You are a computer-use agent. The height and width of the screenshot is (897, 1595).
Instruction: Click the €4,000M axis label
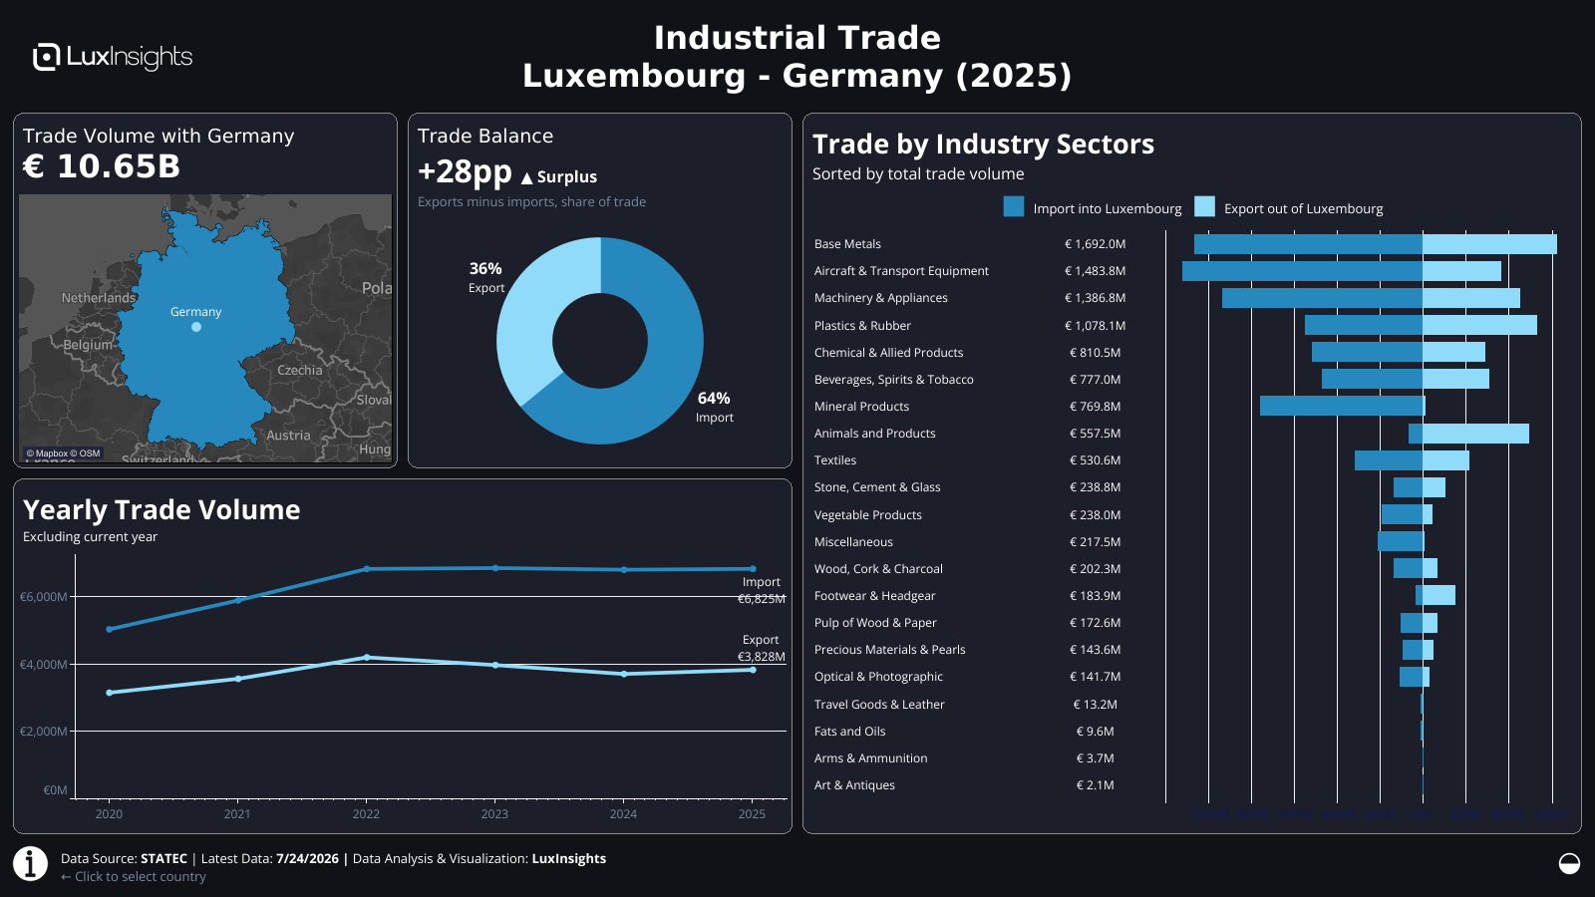point(44,664)
